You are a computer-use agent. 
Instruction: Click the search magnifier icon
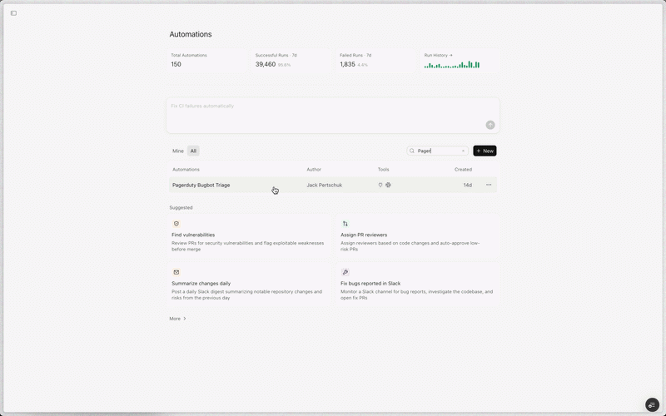411,151
